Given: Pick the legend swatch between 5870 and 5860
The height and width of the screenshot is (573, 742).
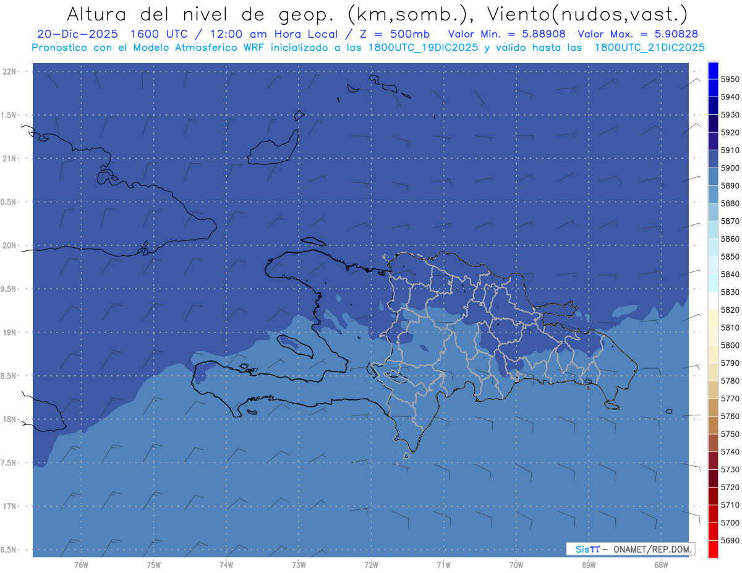Looking at the screenshot, I should [713, 230].
